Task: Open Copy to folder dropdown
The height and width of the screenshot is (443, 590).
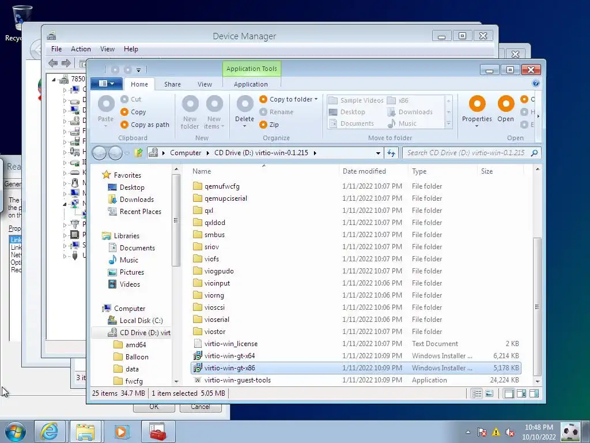Action: (x=316, y=99)
